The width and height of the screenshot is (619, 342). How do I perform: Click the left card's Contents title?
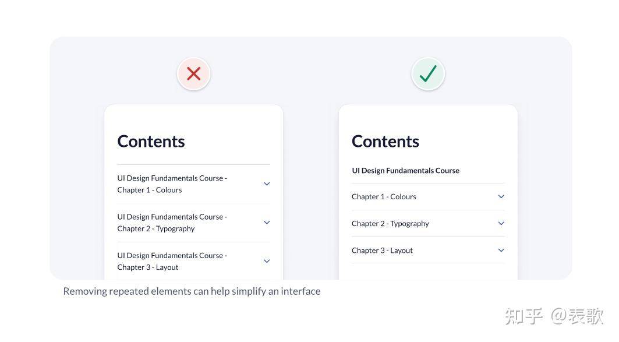[151, 142]
